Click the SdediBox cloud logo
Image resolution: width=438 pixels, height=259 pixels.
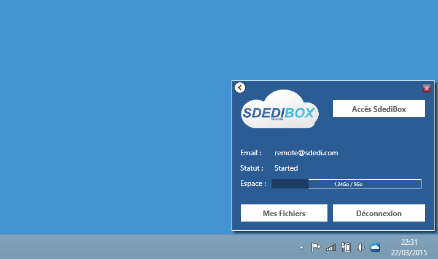coord(280,109)
